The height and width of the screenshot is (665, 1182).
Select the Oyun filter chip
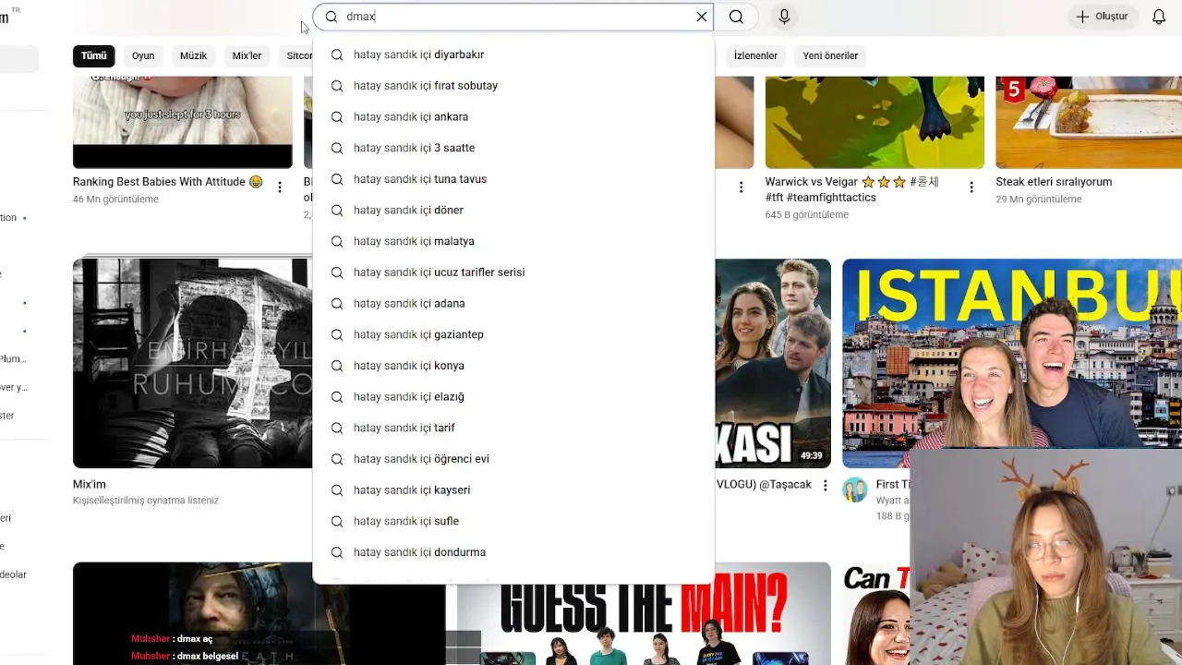coord(143,55)
